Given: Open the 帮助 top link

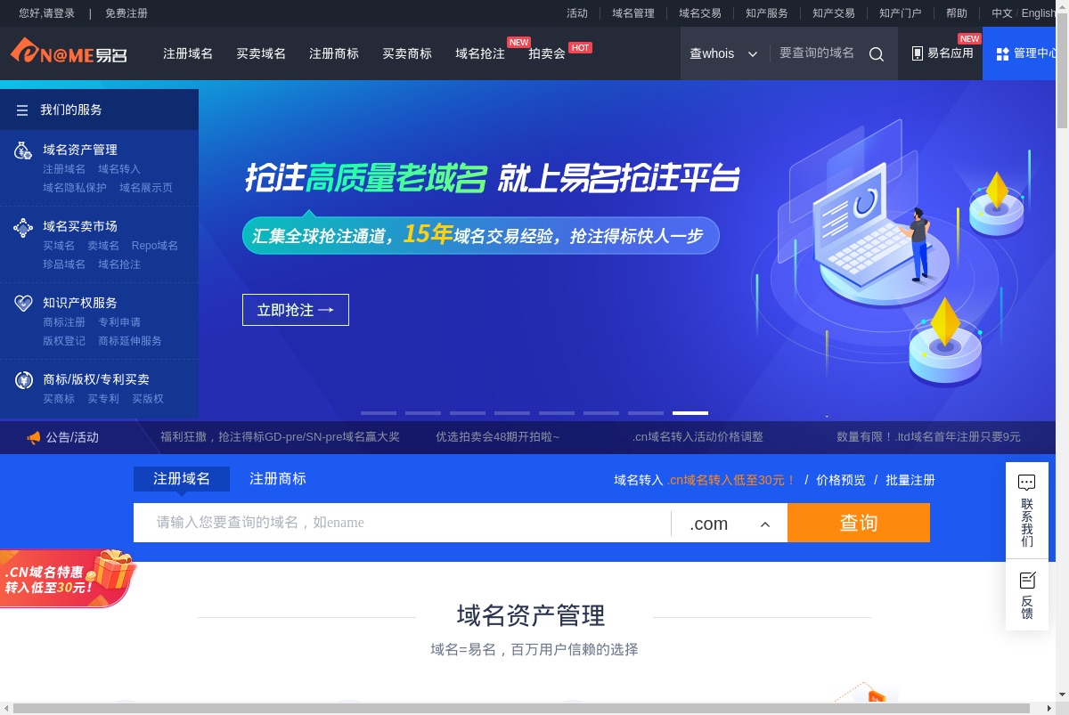Looking at the screenshot, I should 957,13.
